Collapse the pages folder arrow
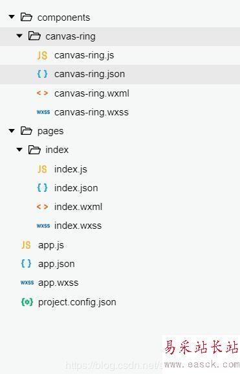Screen dimensions: 240x374 point(12,131)
